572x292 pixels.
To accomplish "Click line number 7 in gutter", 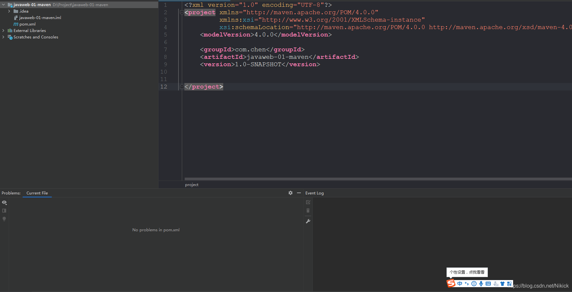I will coord(165,49).
